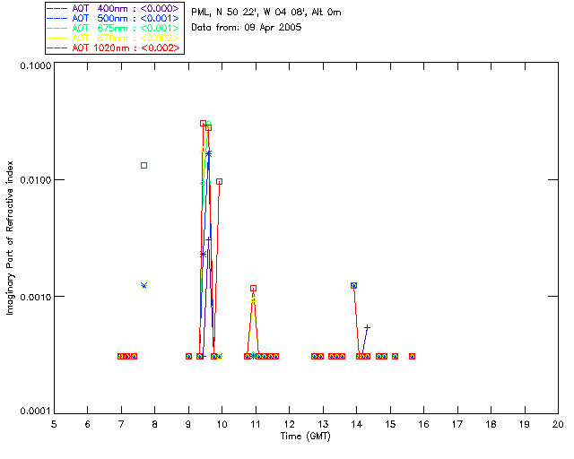Click the purple plus marker after time 14
Screen dimensions: 574x459
(x=367, y=327)
